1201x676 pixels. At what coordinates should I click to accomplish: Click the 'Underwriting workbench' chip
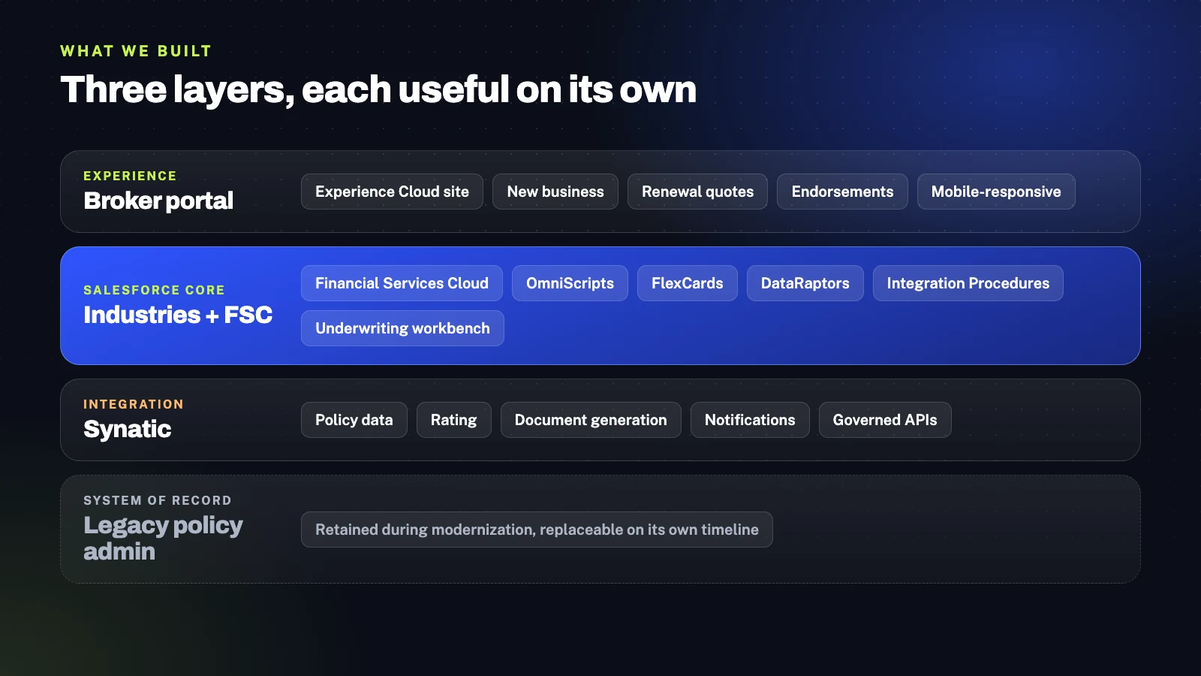click(402, 328)
